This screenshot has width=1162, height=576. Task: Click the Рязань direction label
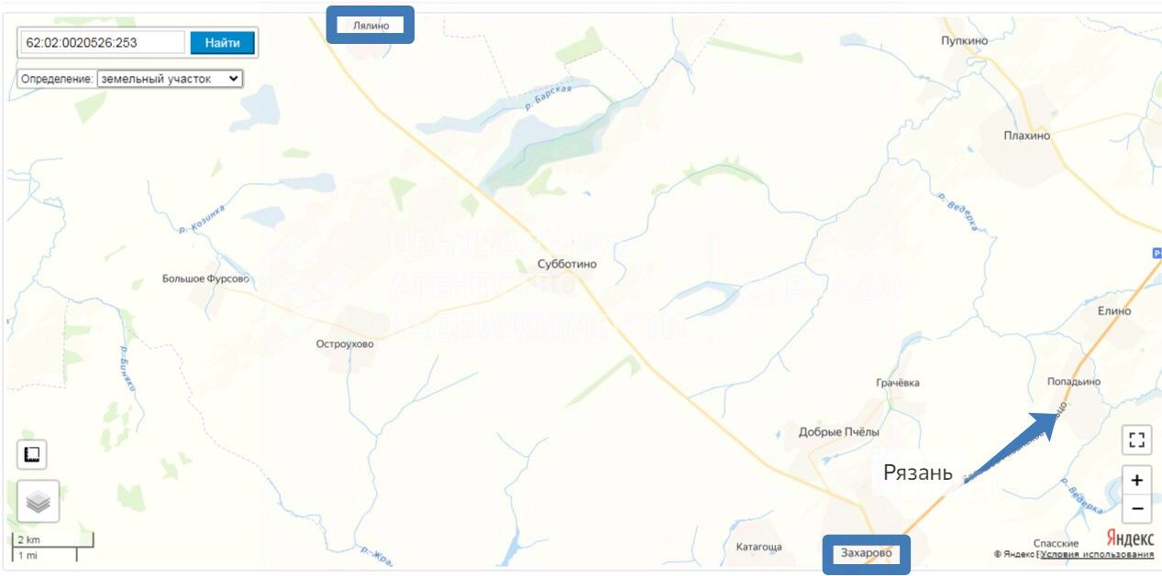coord(918,473)
